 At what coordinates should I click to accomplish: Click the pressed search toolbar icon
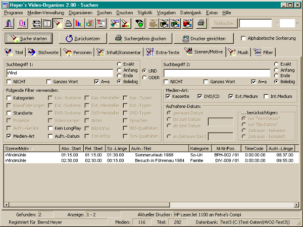click(57, 23)
